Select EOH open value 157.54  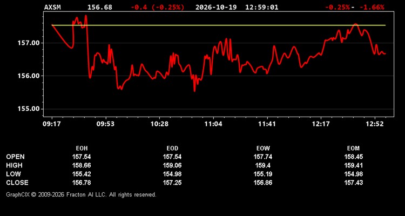click(x=82, y=157)
